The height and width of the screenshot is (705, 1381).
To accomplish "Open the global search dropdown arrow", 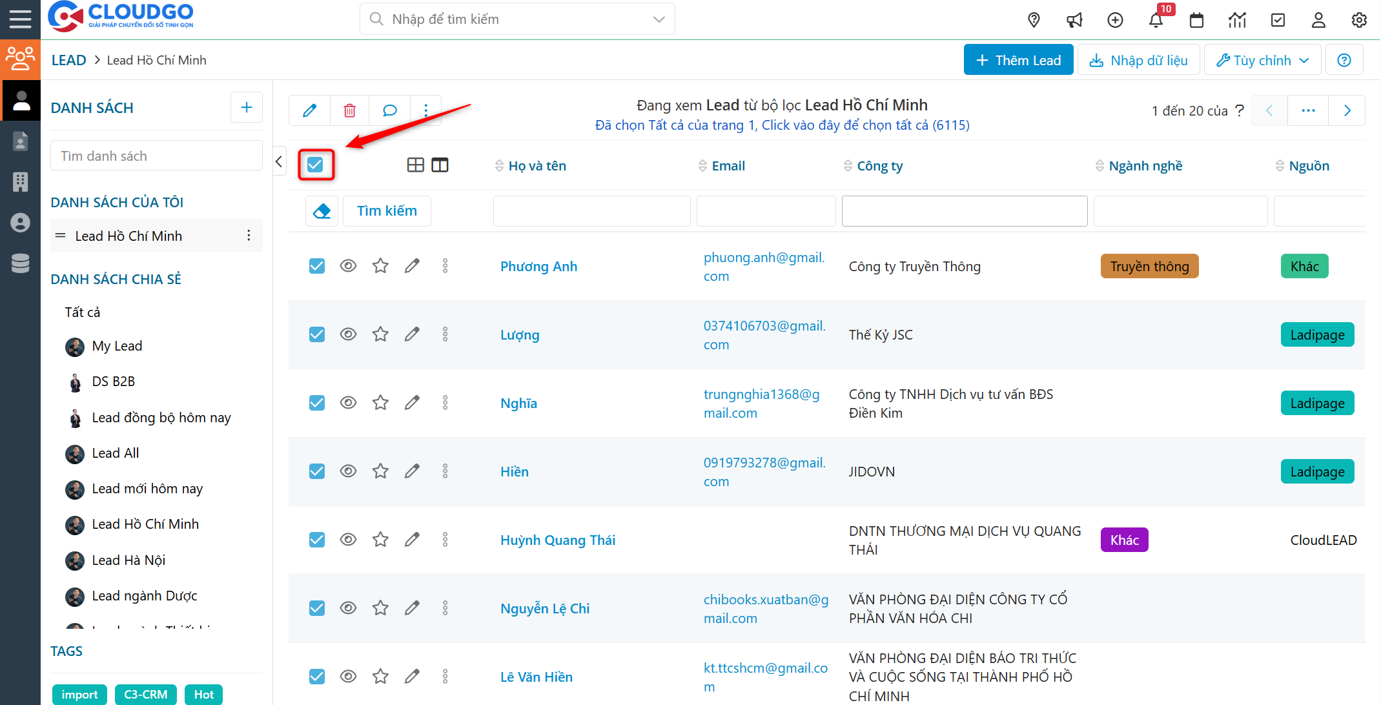I will point(659,19).
